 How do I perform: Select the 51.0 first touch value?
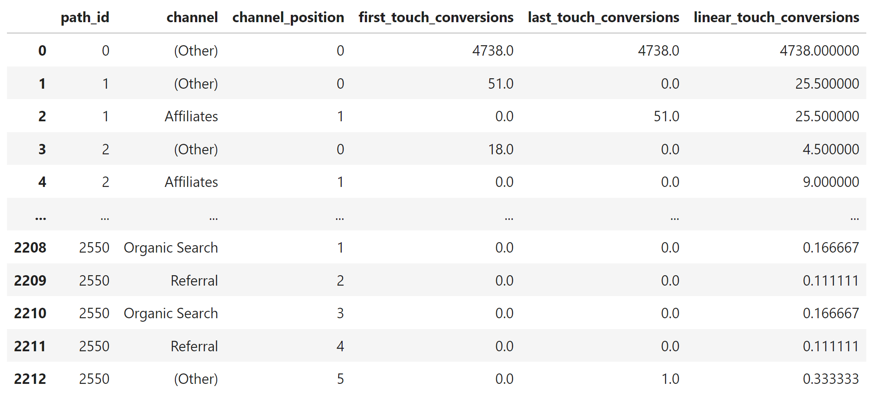point(501,83)
